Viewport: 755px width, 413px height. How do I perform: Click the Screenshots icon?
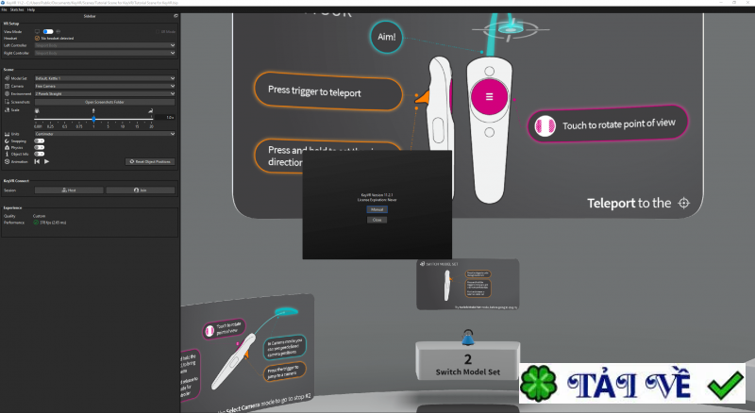[7, 102]
